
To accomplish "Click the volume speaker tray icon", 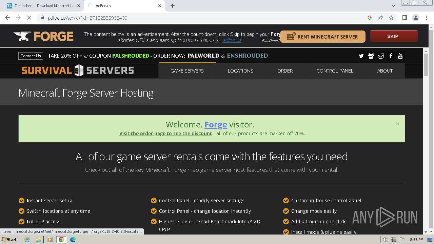I will click(x=386, y=240).
